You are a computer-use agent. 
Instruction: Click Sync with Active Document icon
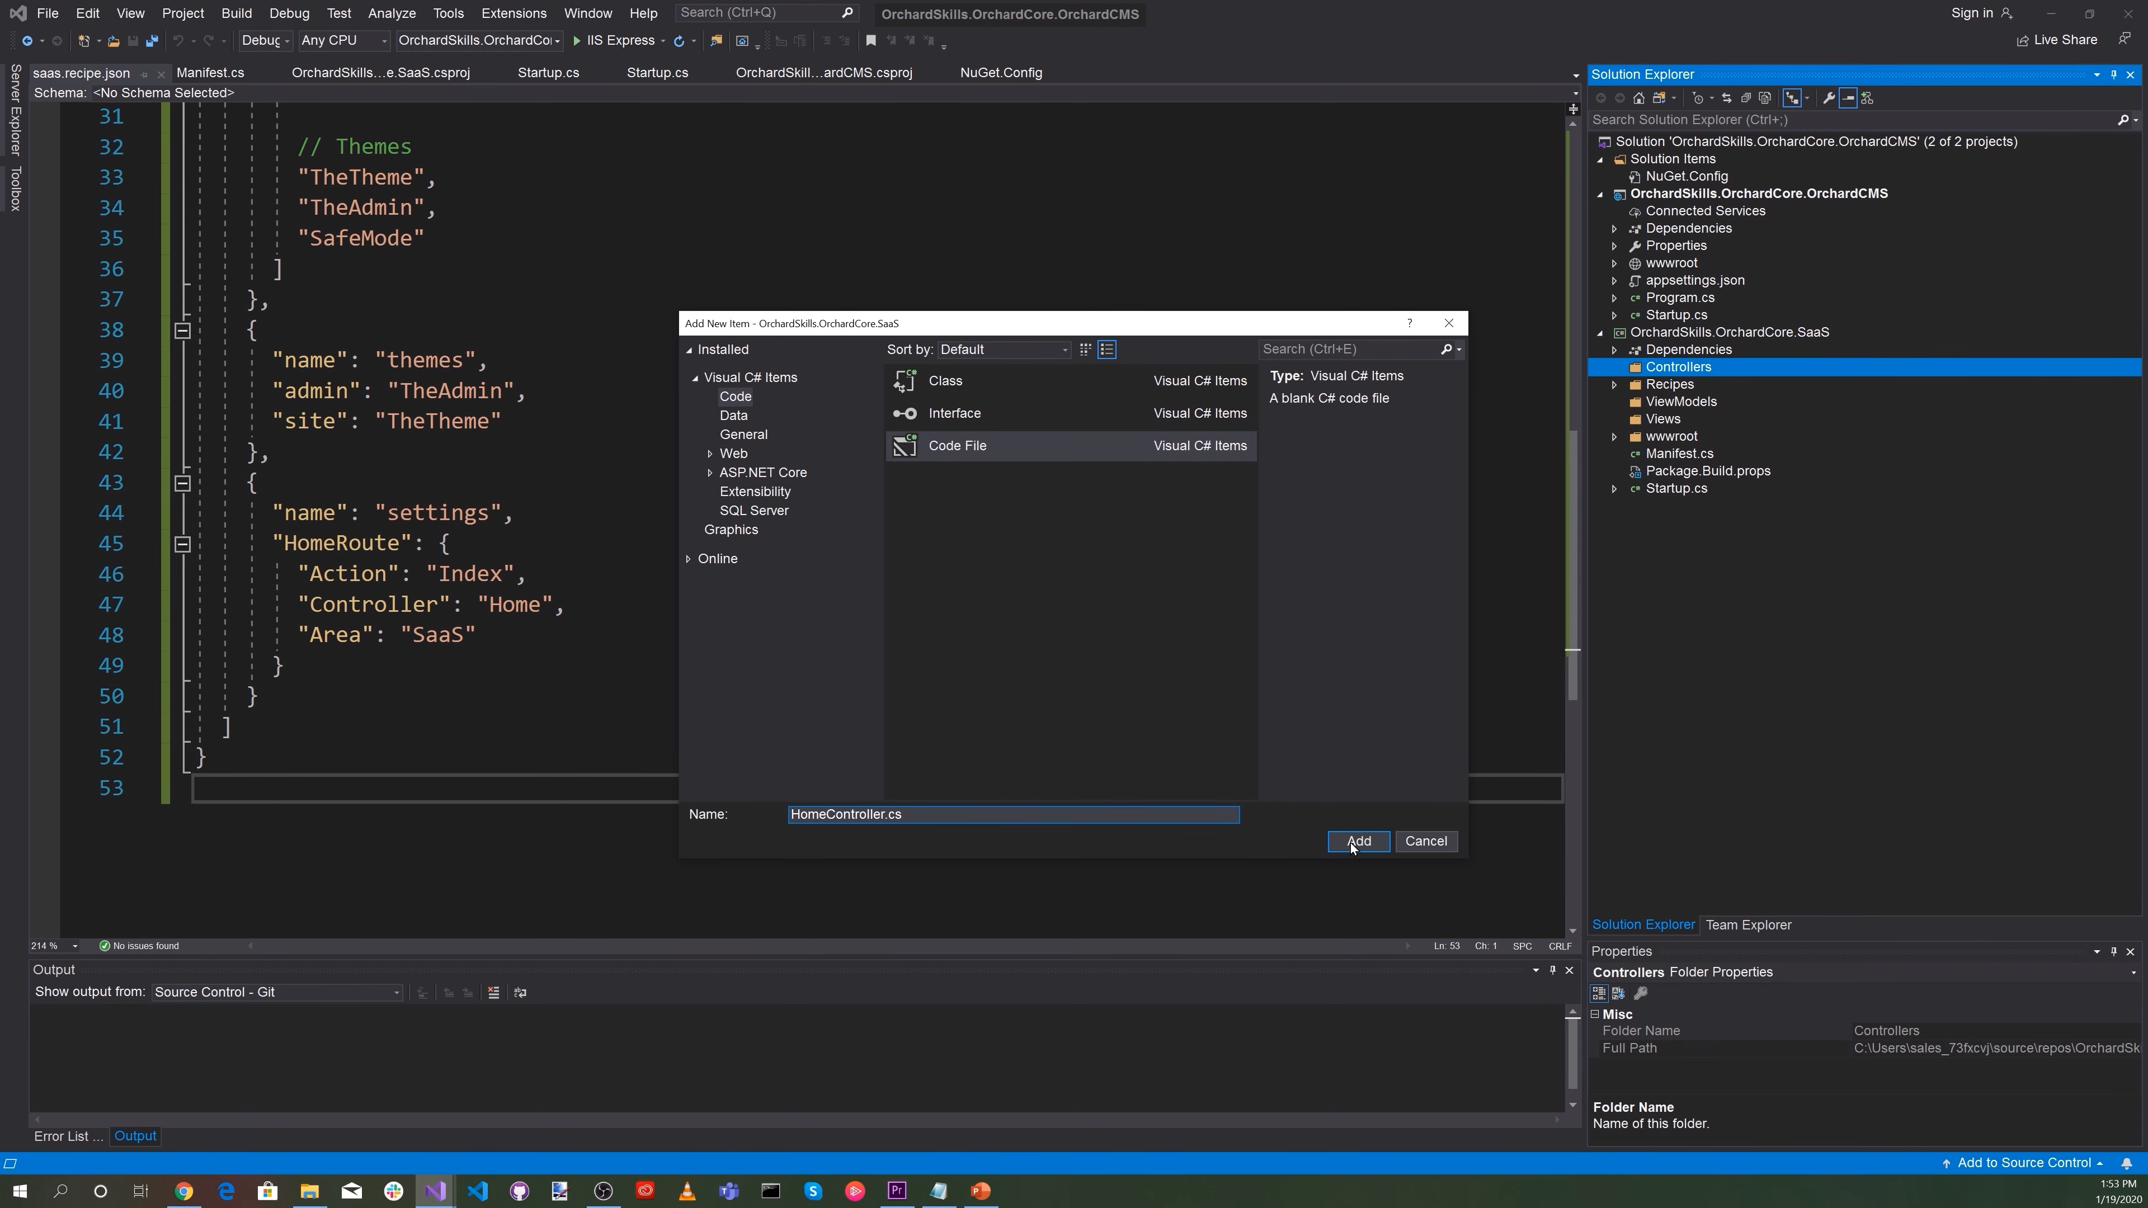[1726, 98]
